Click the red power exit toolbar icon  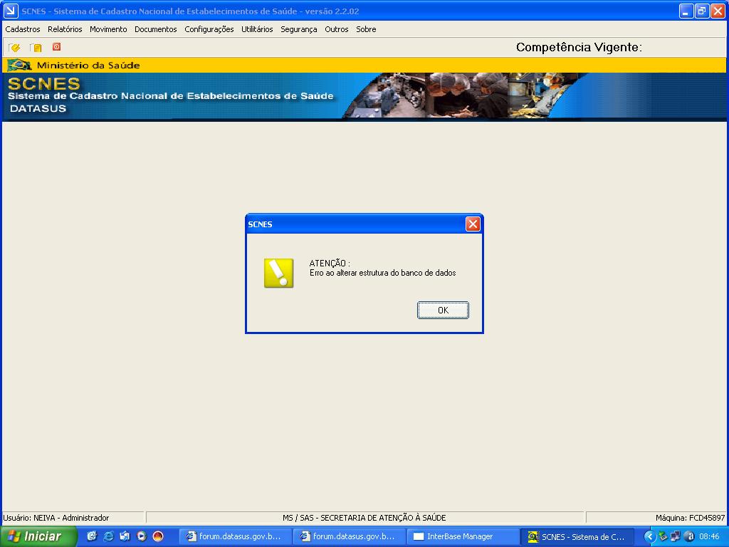coord(57,46)
